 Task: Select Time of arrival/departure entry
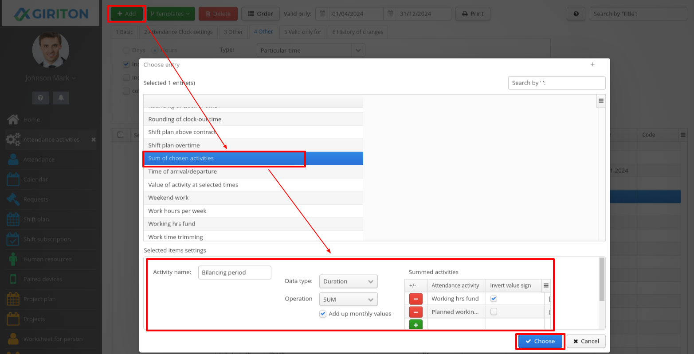tap(253, 171)
